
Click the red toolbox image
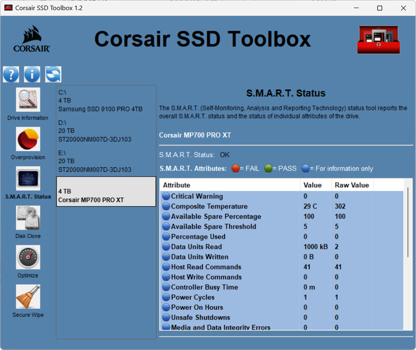(379, 40)
